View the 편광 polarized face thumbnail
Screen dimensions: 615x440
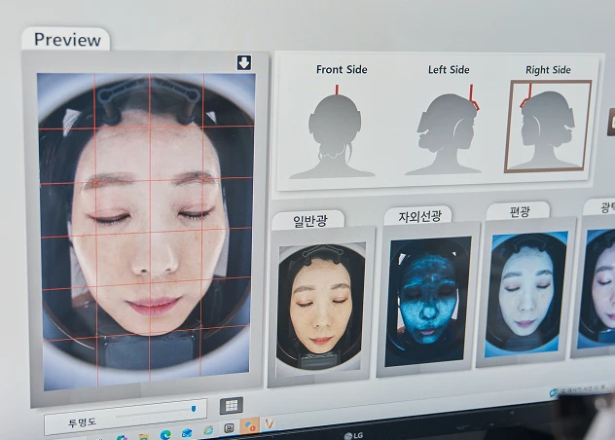(x=525, y=294)
